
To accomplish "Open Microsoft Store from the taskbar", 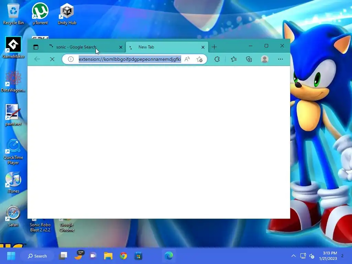I will pyautogui.click(x=139, y=256).
